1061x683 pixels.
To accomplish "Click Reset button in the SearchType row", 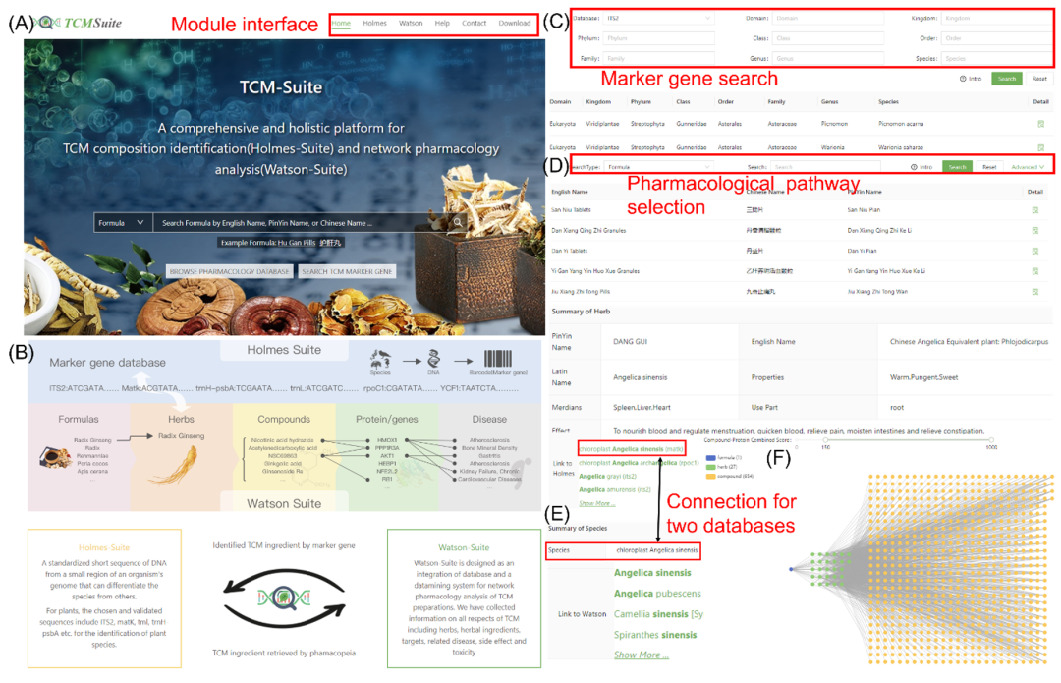I will (988, 166).
